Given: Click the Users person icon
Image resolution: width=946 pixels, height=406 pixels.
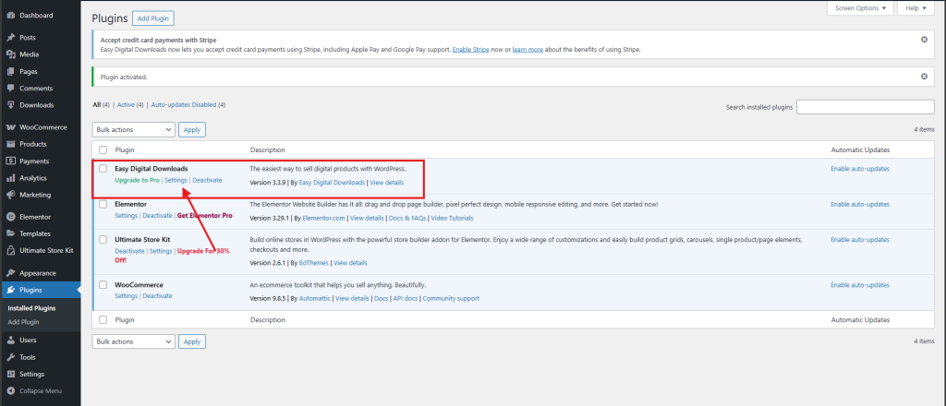Looking at the screenshot, I should click(x=10, y=340).
